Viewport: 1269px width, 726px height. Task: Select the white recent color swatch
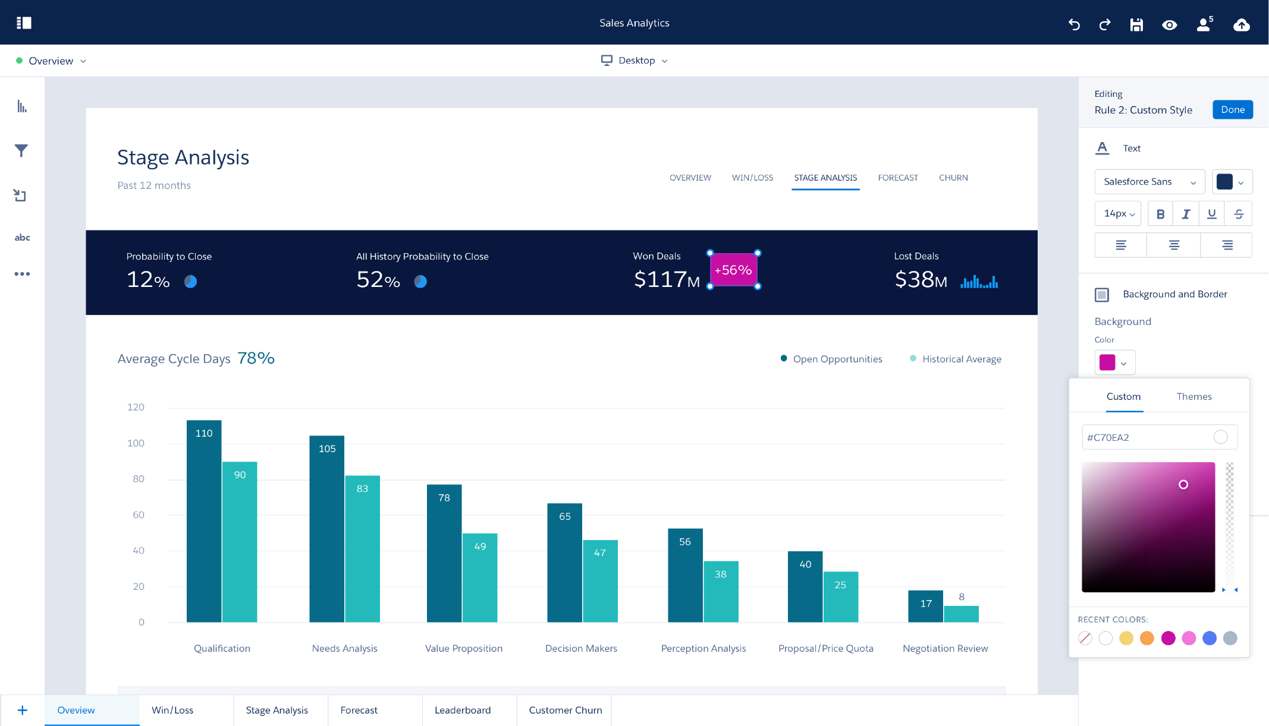pos(1105,638)
